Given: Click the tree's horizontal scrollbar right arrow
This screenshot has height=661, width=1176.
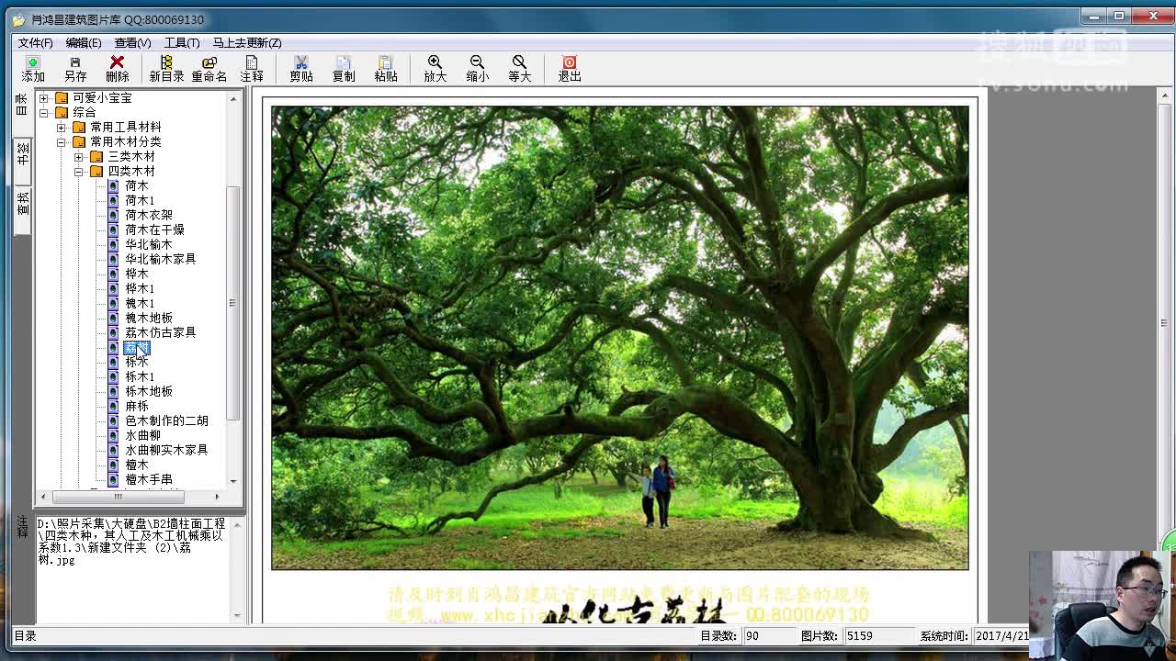Looking at the screenshot, I should pos(217,497).
